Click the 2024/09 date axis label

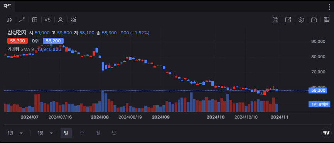160,117
